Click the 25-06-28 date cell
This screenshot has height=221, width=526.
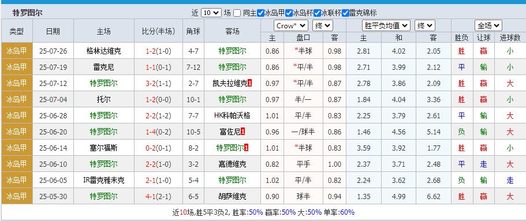pos(53,116)
